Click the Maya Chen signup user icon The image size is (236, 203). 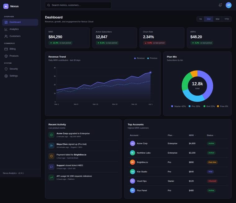coord(51,145)
